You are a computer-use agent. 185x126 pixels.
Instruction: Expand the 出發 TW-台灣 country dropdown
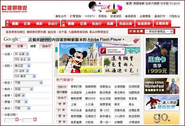click(27, 54)
